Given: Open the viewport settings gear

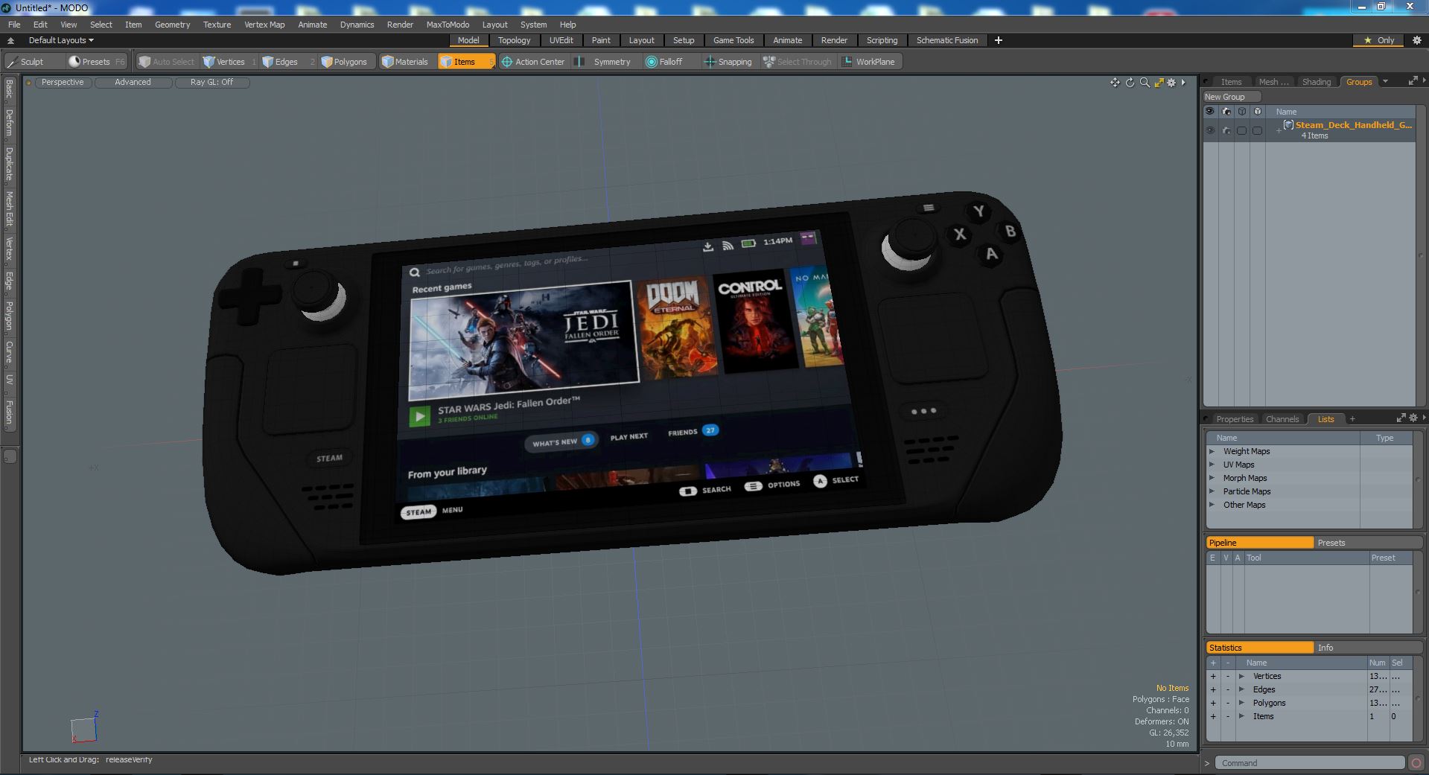Looking at the screenshot, I should pos(1171,83).
